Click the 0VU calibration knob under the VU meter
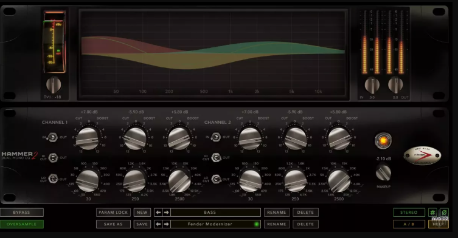This screenshot has height=238, width=458. [54, 85]
